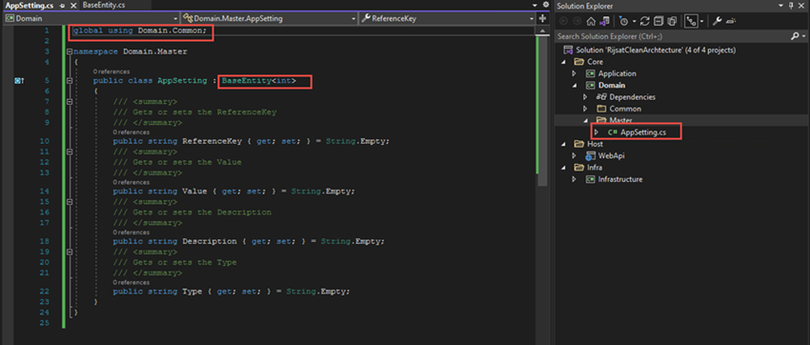Screen dimensions: 810x345
Task: Open search options dropdown in Solution Explorer
Action: (803, 36)
